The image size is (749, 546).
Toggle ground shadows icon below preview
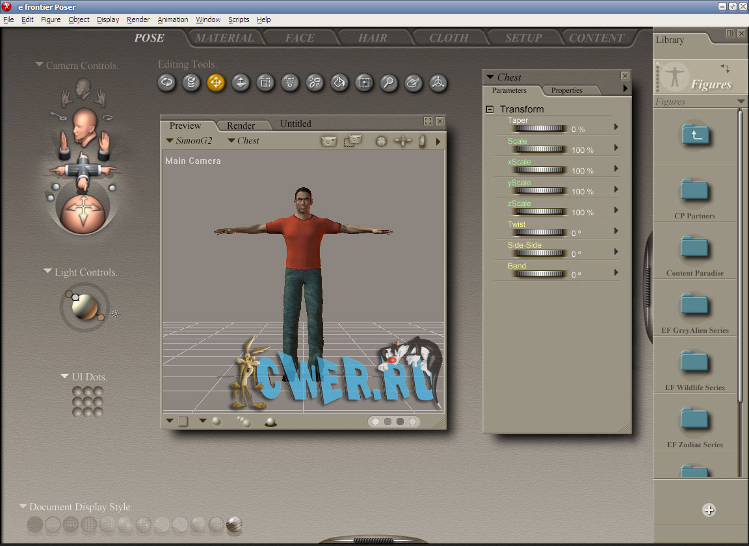point(270,422)
